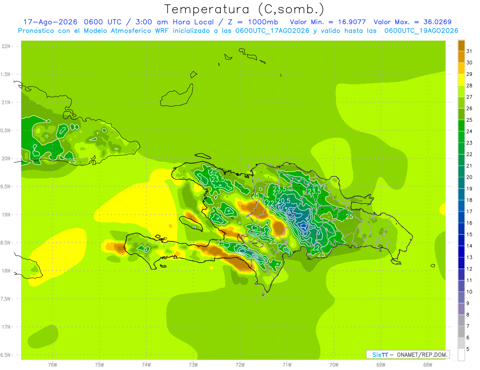
Task: Click the "25" contour label over eastern Cuba
Action: [72, 161]
